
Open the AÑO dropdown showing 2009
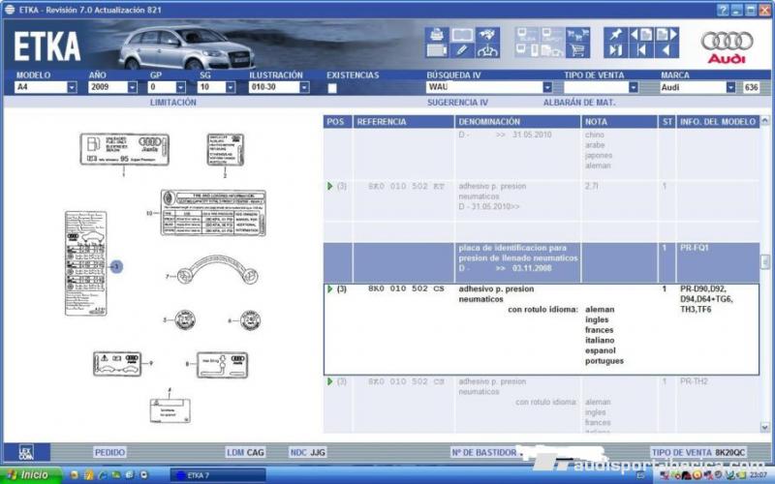pyautogui.click(x=133, y=87)
